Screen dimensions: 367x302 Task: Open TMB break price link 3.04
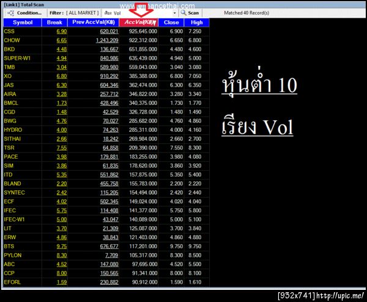tap(62, 67)
